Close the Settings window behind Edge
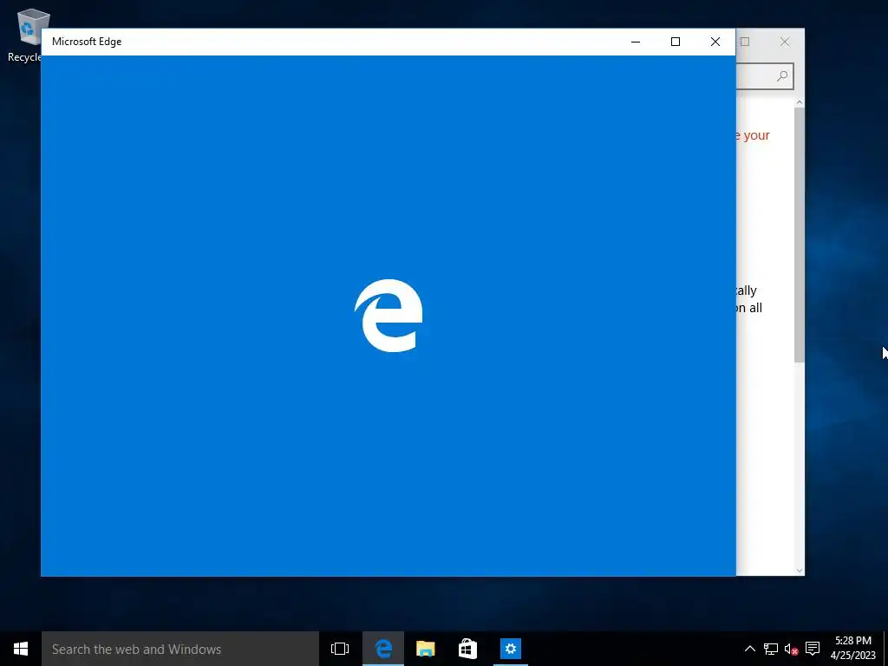Screen dimensions: 888x666 (784, 42)
